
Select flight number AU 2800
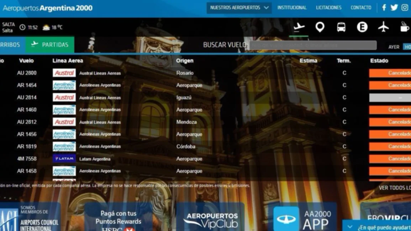tap(27, 73)
